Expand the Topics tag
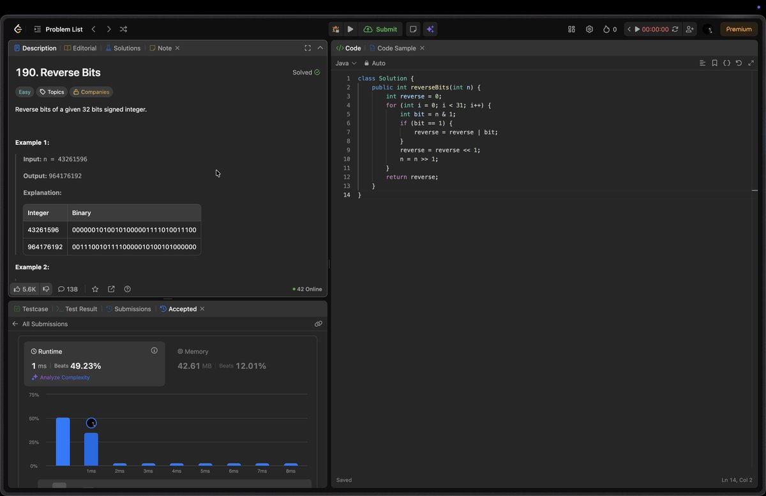The image size is (766, 496). click(52, 92)
